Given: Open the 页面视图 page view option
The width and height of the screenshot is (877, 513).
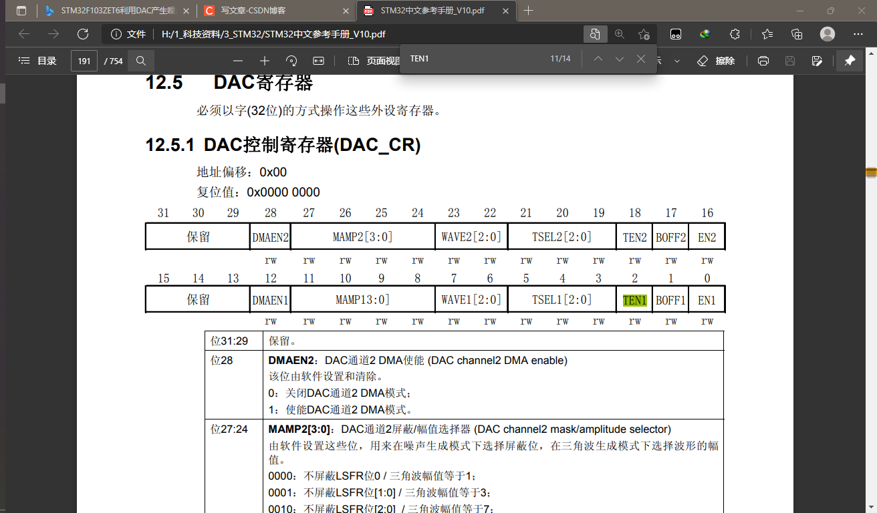Looking at the screenshot, I should point(374,61).
